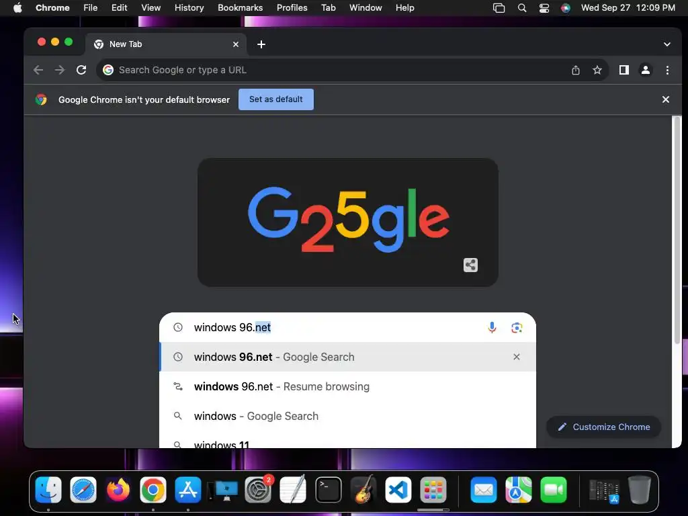Open the Tab menu
The width and height of the screenshot is (688, 516).
(x=328, y=8)
